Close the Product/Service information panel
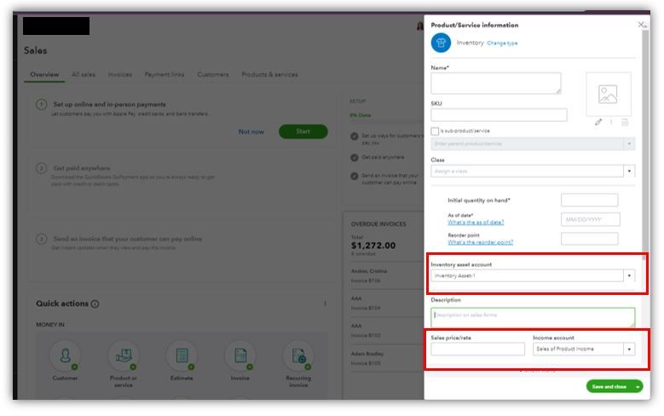This screenshot has width=664, height=416. [642, 25]
